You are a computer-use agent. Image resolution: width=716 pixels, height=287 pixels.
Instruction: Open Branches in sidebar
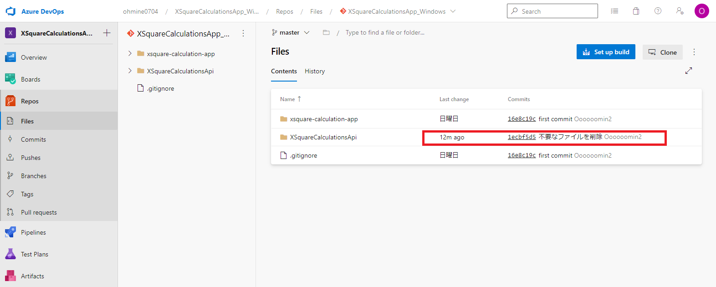coord(59,176)
